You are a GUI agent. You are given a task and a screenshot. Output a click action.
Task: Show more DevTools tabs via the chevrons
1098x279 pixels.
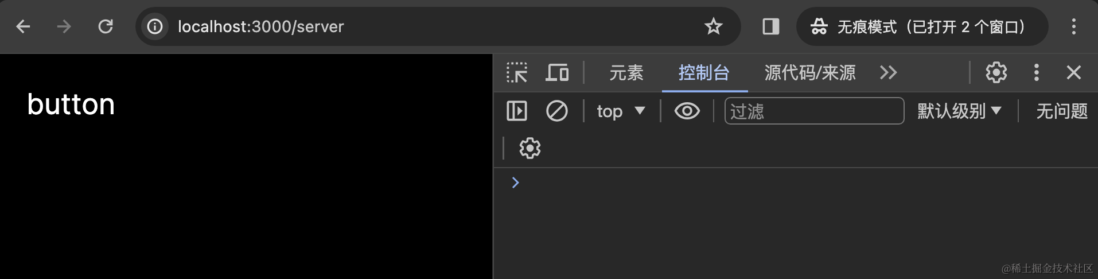(x=888, y=73)
